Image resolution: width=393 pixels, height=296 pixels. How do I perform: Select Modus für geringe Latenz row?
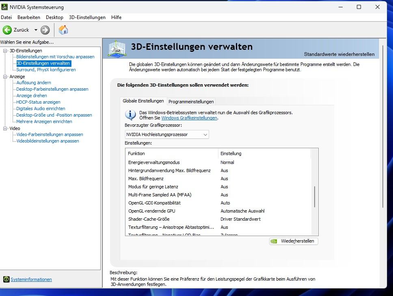point(218,187)
